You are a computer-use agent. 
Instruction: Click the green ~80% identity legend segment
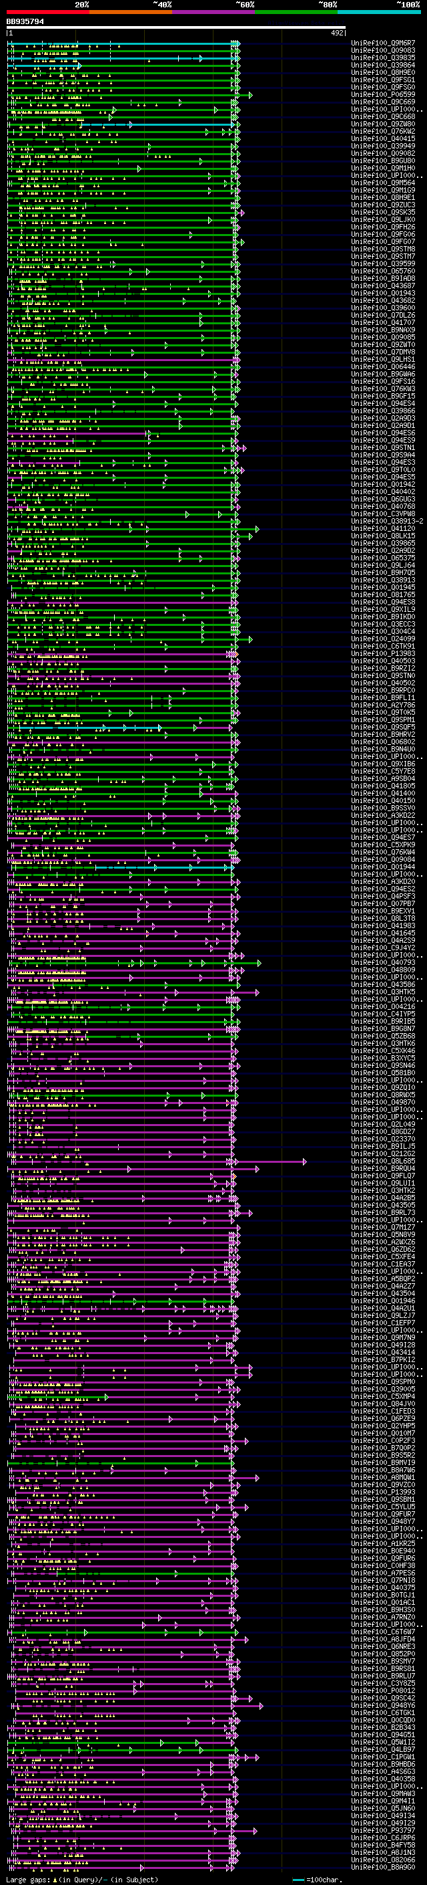[296, 13]
